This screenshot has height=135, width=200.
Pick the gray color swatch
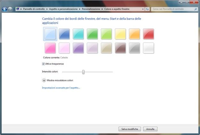134,48
